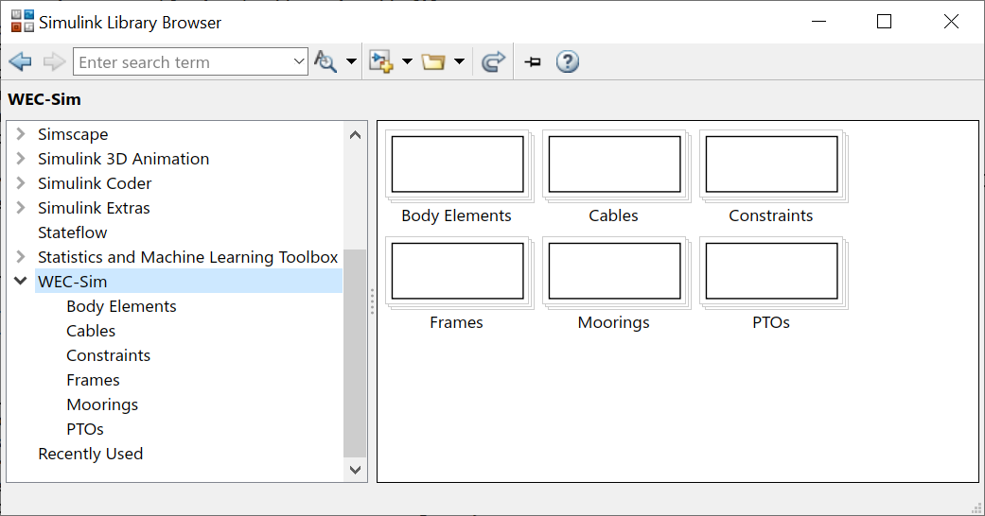The height and width of the screenshot is (516, 985).
Task: Open the search options dropdown arrow
Action: pos(351,61)
